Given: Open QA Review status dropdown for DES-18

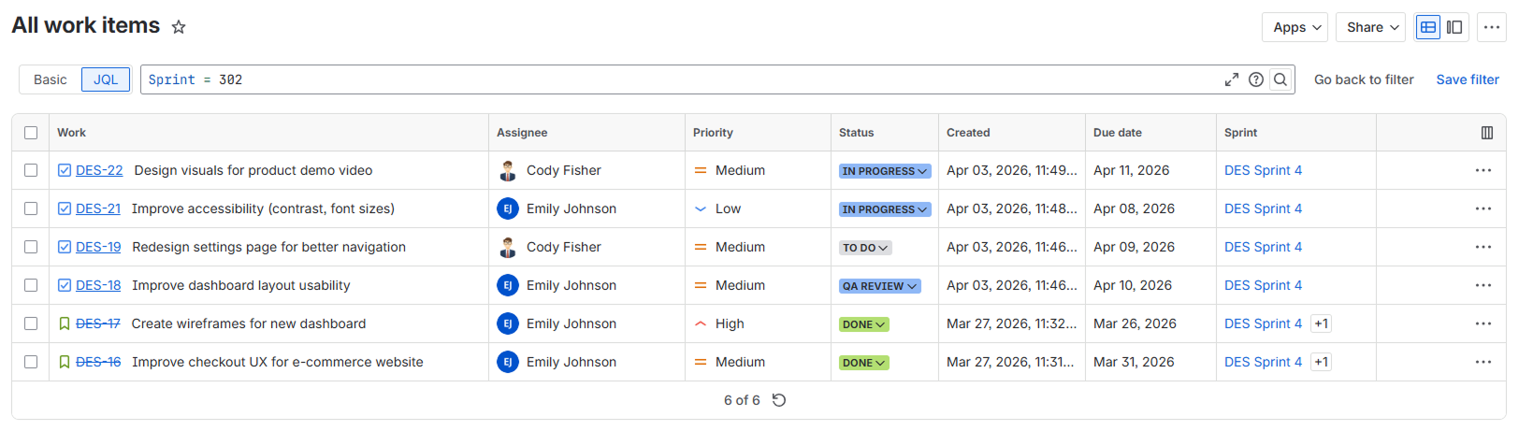Looking at the screenshot, I should point(880,286).
